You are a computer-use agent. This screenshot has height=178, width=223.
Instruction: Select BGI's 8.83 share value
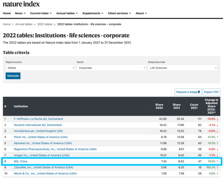(x=181, y=161)
